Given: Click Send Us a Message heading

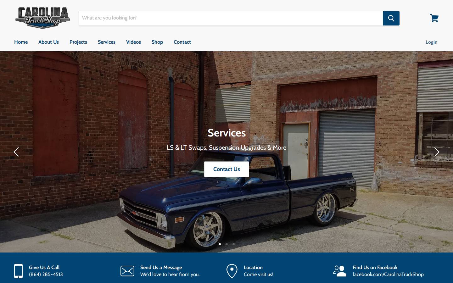Looking at the screenshot, I should (x=161, y=268).
